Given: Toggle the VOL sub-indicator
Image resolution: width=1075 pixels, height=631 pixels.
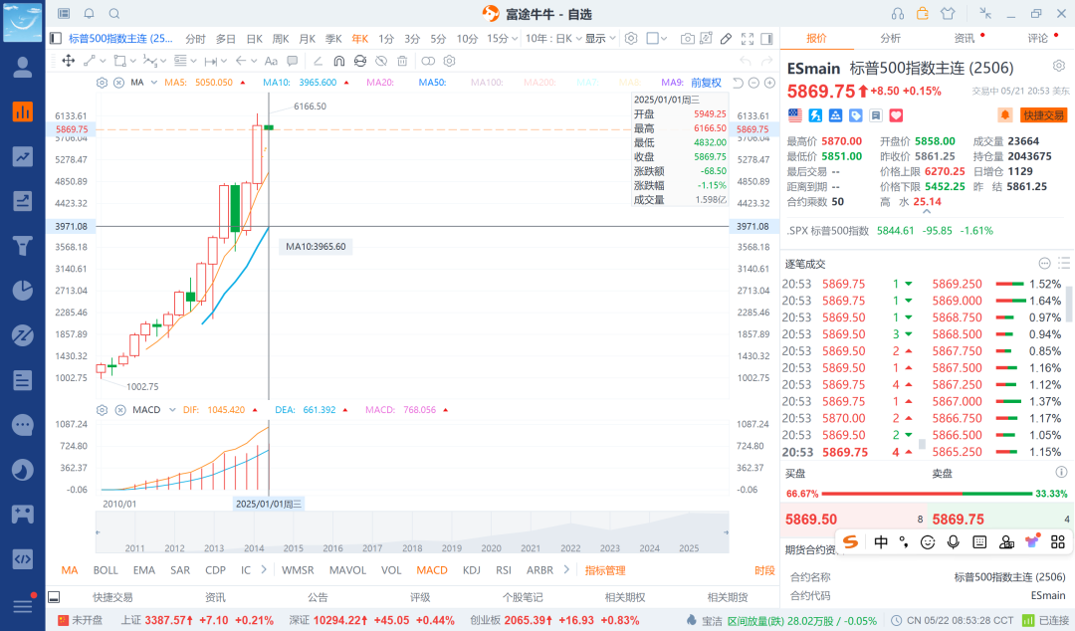Looking at the screenshot, I should click(x=391, y=570).
